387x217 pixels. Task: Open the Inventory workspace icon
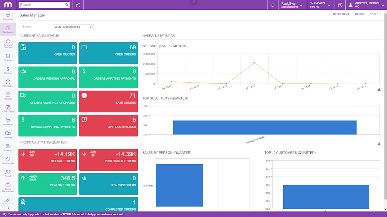tap(8, 134)
